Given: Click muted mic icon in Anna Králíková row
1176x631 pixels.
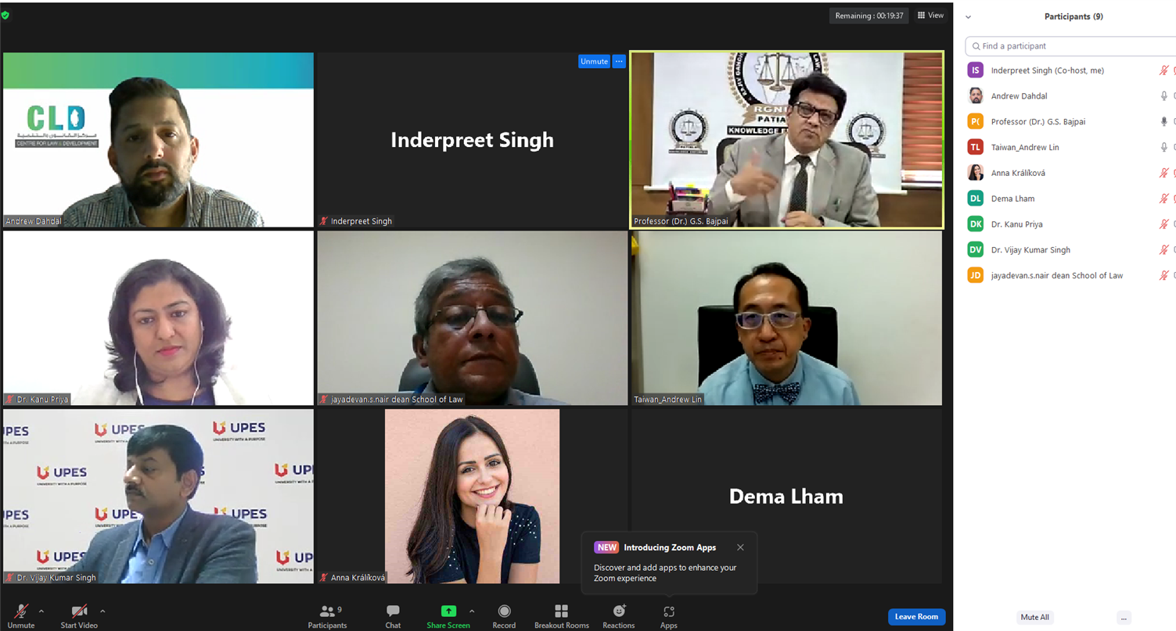Looking at the screenshot, I should click(x=1164, y=173).
